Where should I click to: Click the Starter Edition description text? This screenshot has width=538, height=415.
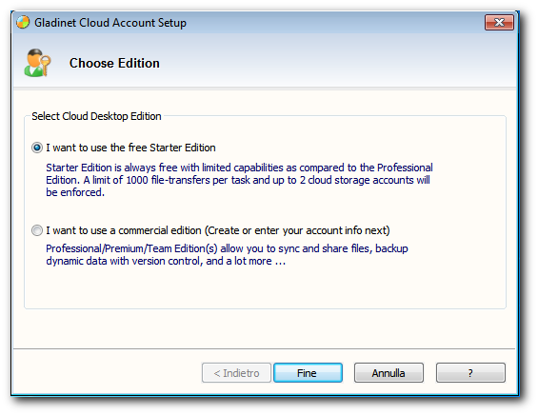(239, 180)
